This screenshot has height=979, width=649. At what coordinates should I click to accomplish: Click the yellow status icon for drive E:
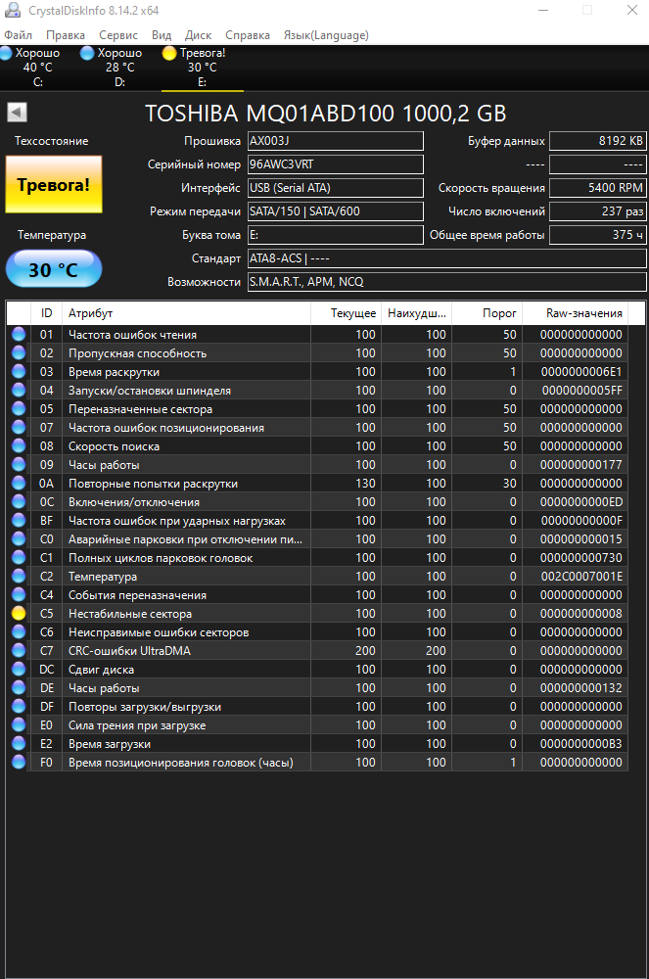coord(169,53)
